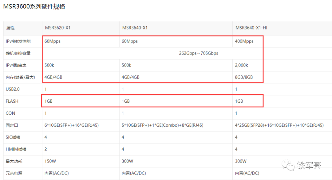Click the "FLASH" row label

pos(12,101)
